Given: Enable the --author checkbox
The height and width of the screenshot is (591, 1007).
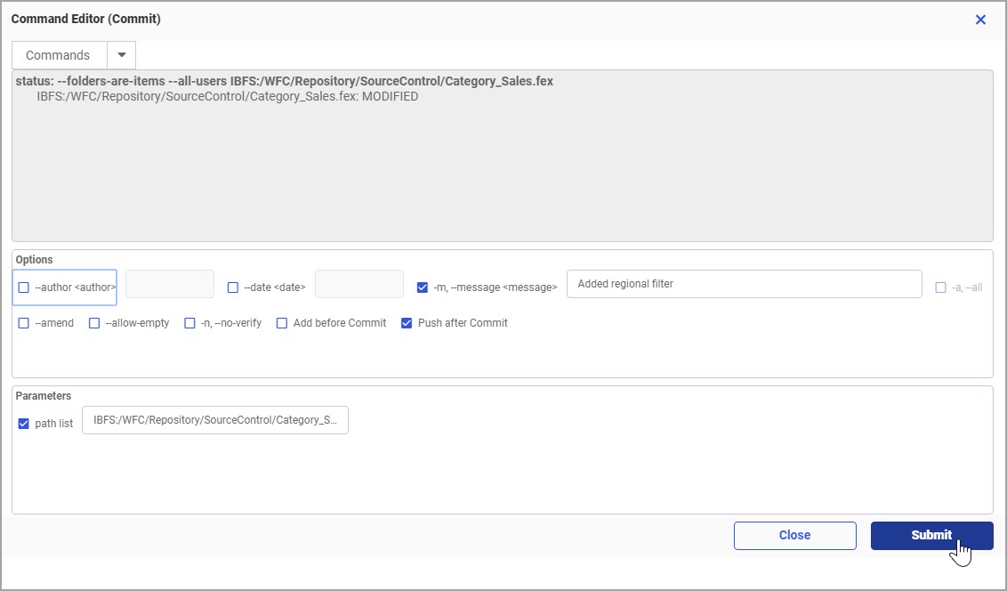Looking at the screenshot, I should [24, 287].
